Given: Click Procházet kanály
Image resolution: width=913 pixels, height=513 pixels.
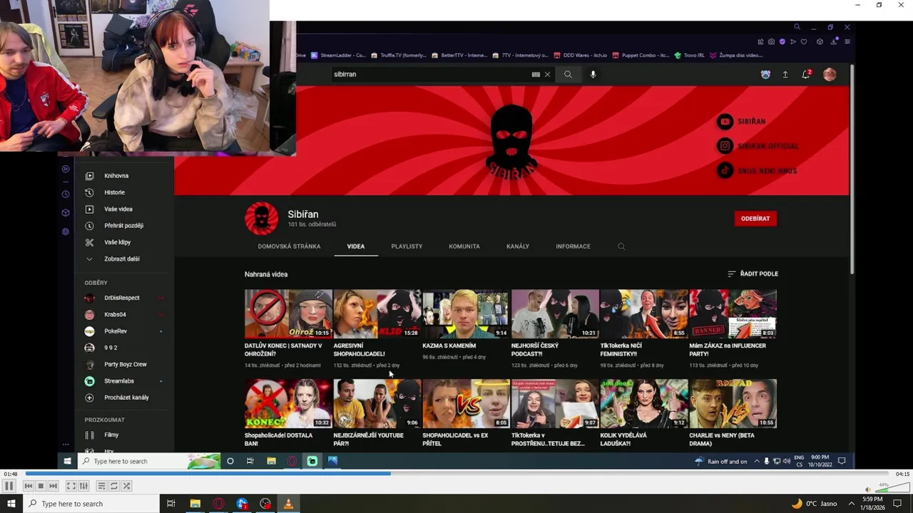Looking at the screenshot, I should 126,398.
